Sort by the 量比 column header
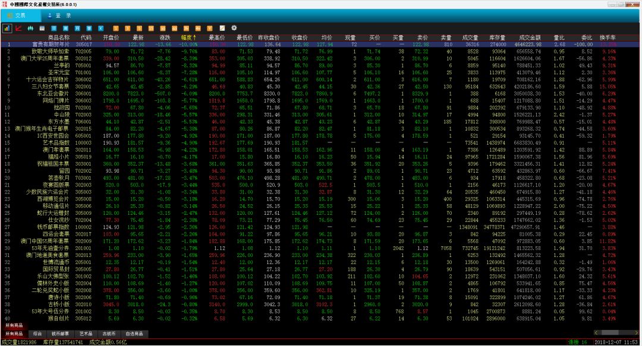642x346 pixels. pyautogui.click(x=559, y=37)
